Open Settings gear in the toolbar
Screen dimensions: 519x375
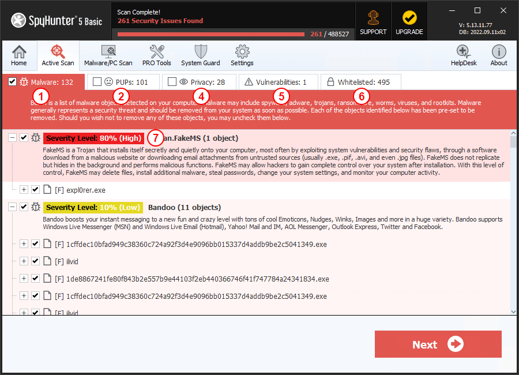coord(242,55)
